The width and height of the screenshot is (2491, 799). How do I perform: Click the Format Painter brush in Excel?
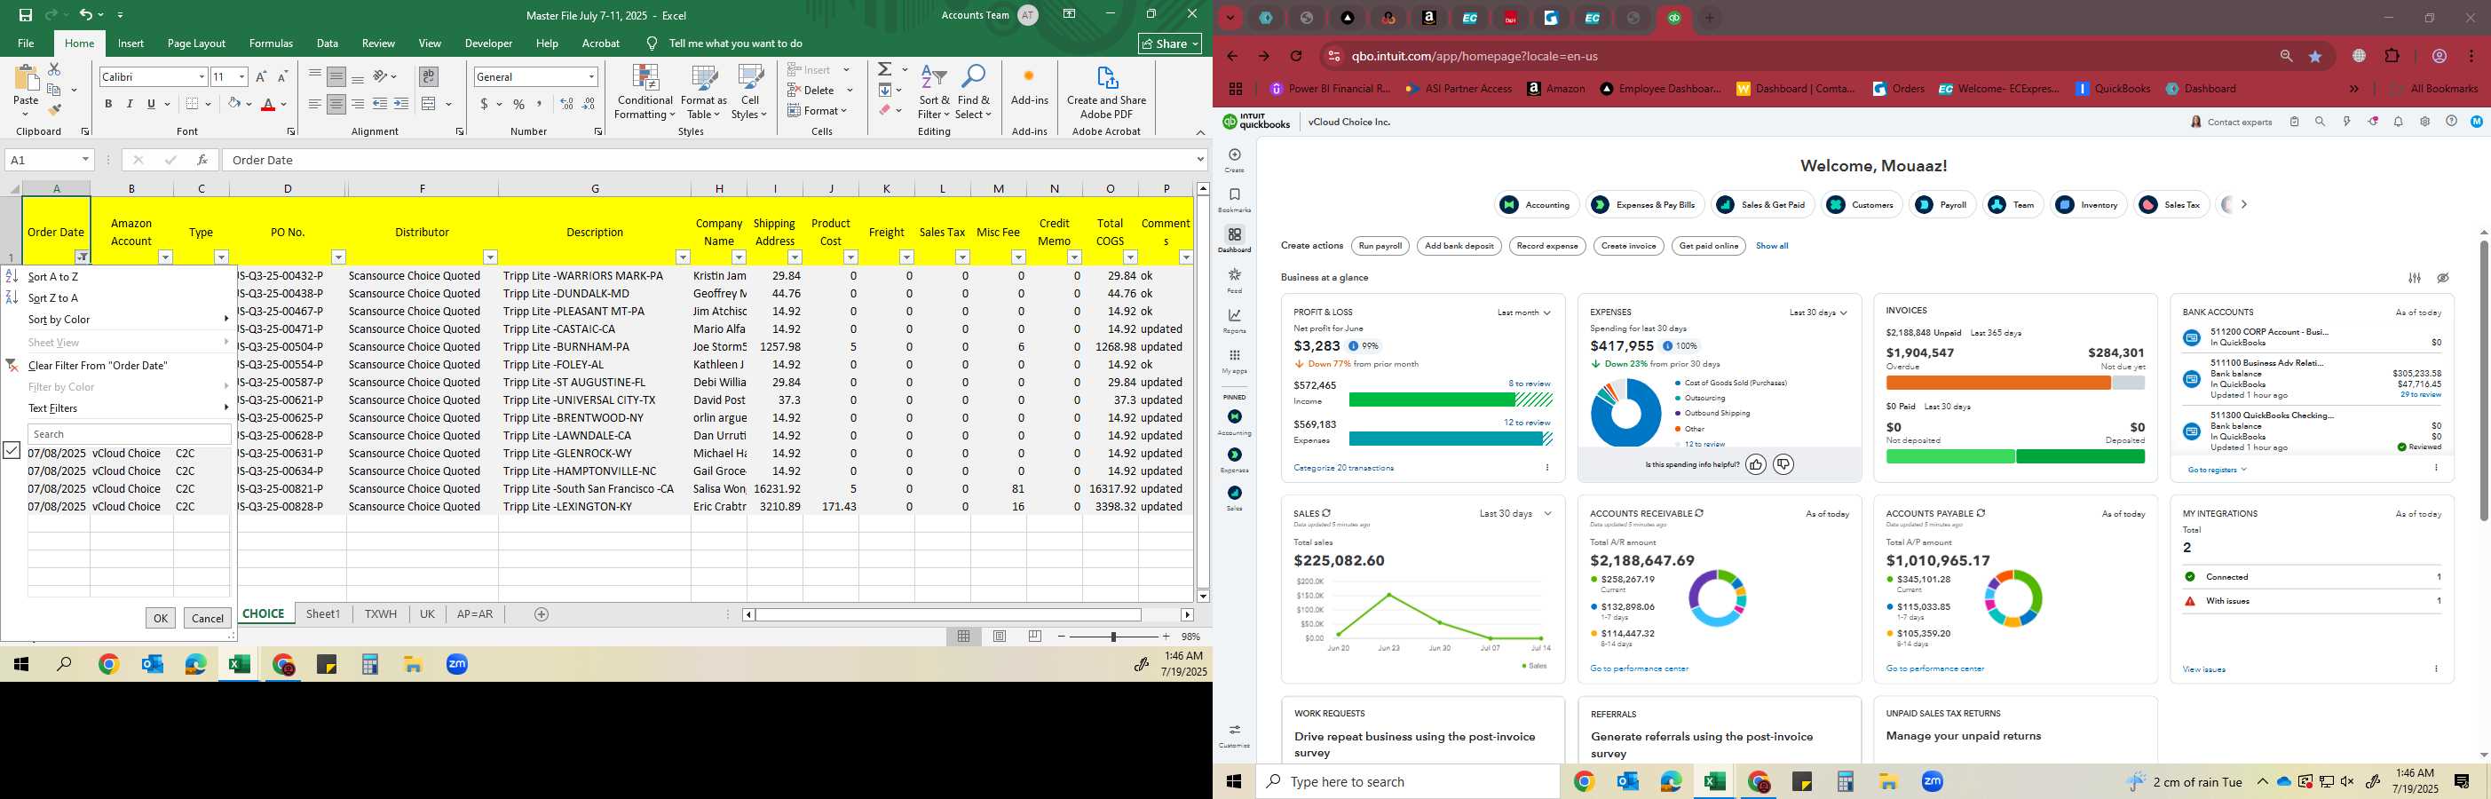[x=55, y=110]
